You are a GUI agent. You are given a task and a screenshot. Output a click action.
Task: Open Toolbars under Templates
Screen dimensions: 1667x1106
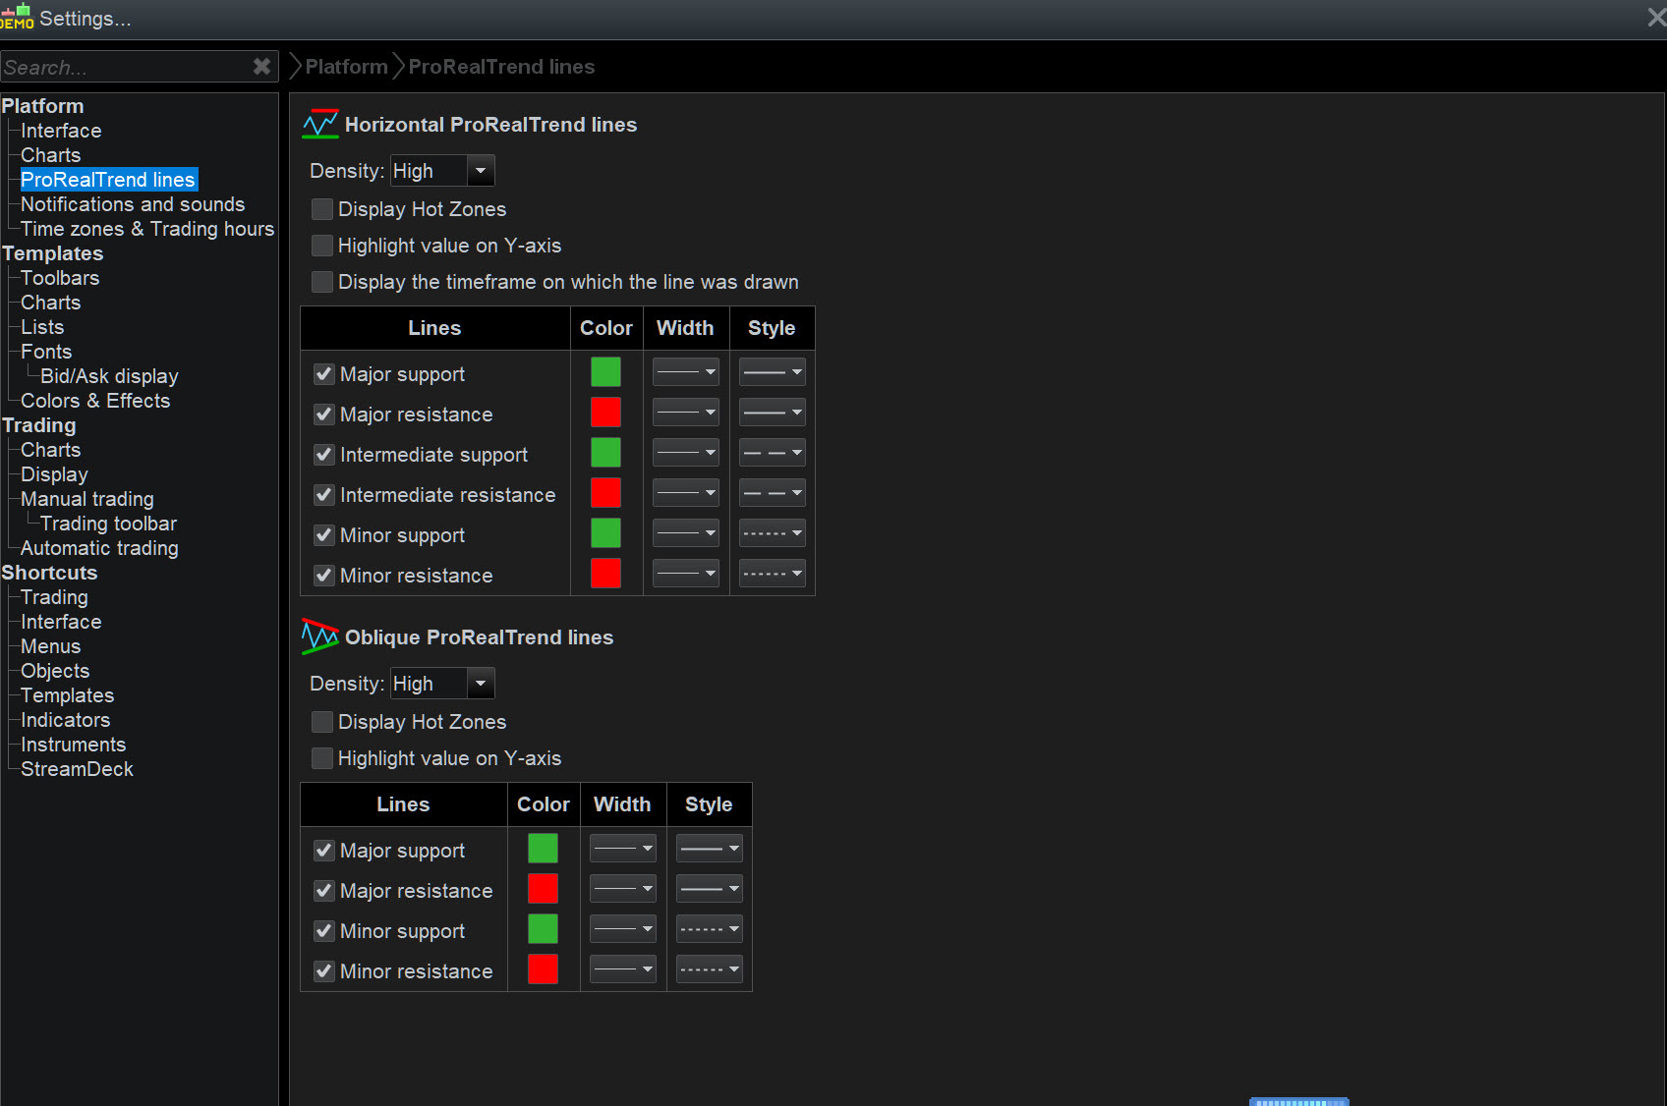[x=60, y=278]
